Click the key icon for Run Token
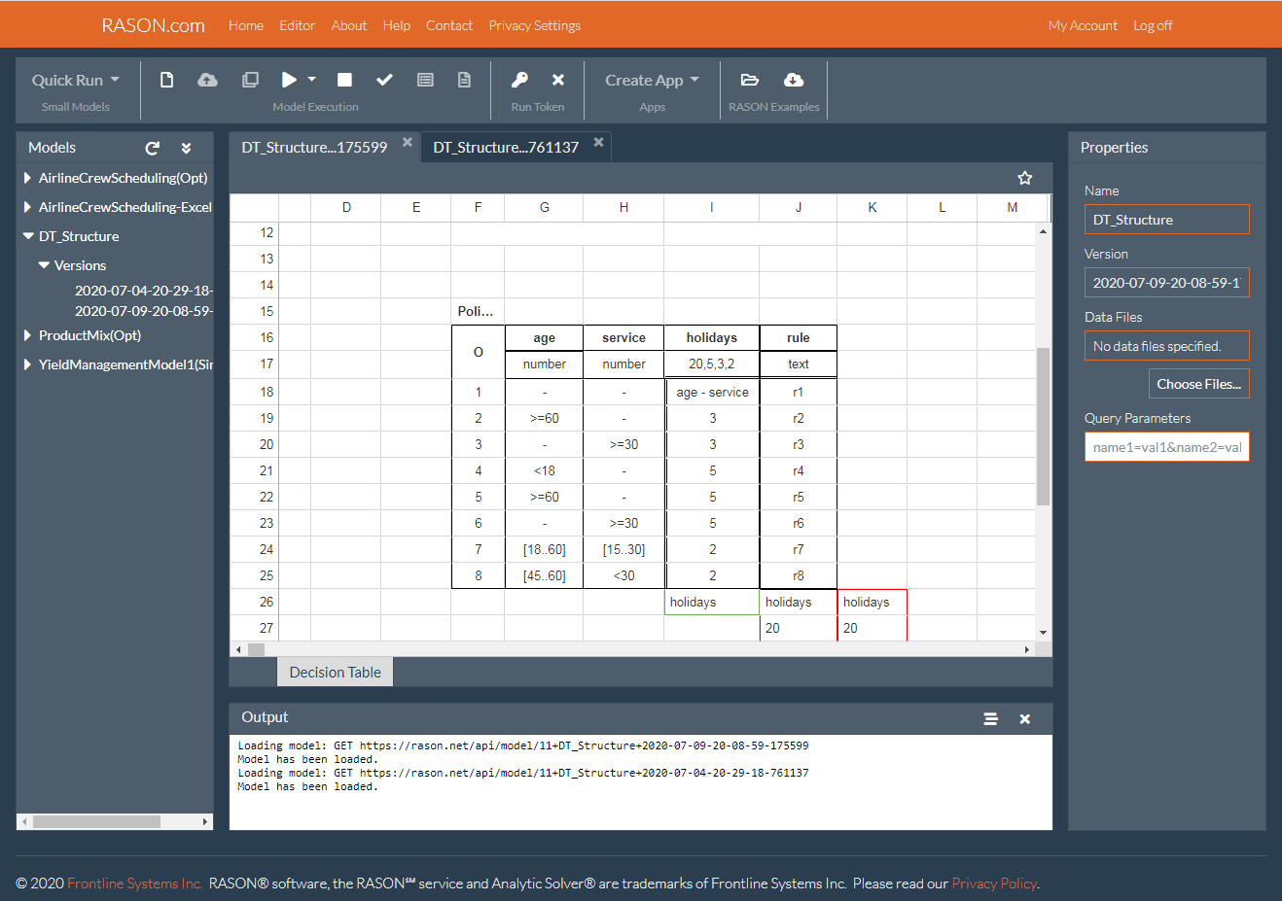The width and height of the screenshot is (1282, 901). [519, 80]
